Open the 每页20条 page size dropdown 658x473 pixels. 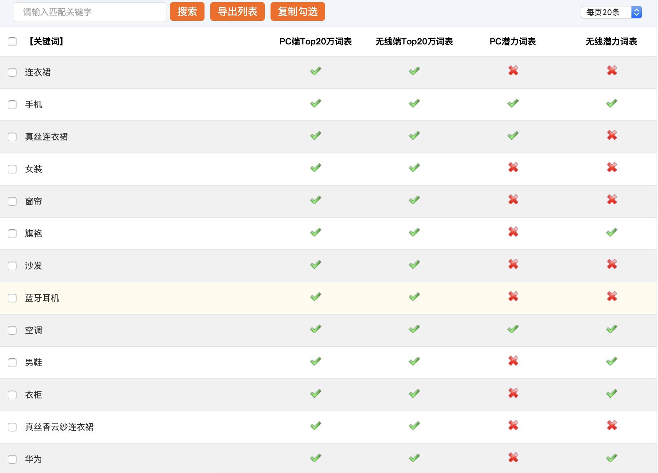coord(611,12)
